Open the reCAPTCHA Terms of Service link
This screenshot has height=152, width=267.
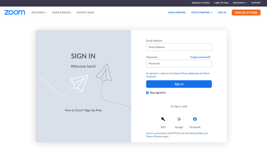pyautogui.click(x=154, y=136)
